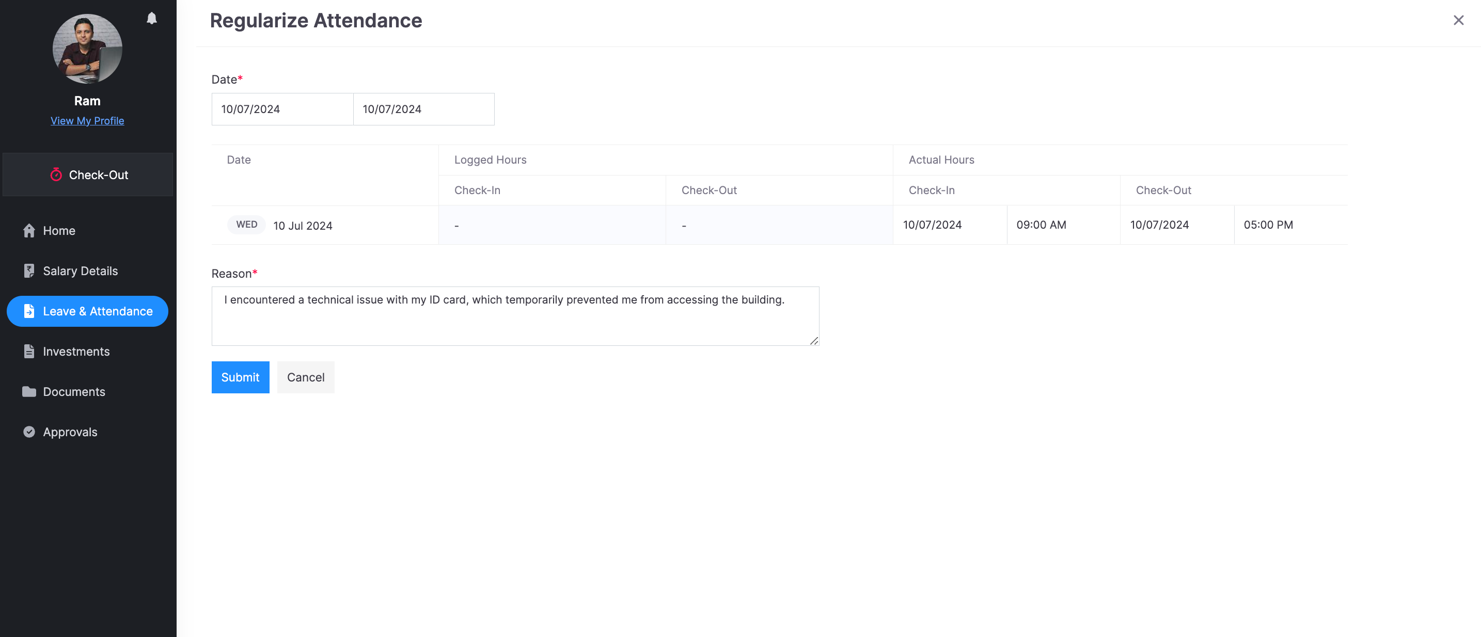Open the start date picker field
The width and height of the screenshot is (1481, 637).
click(282, 109)
